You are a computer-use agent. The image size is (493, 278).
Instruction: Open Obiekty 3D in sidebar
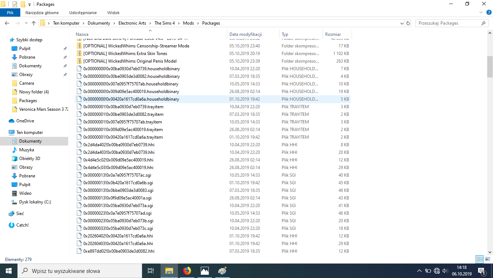coord(29,159)
